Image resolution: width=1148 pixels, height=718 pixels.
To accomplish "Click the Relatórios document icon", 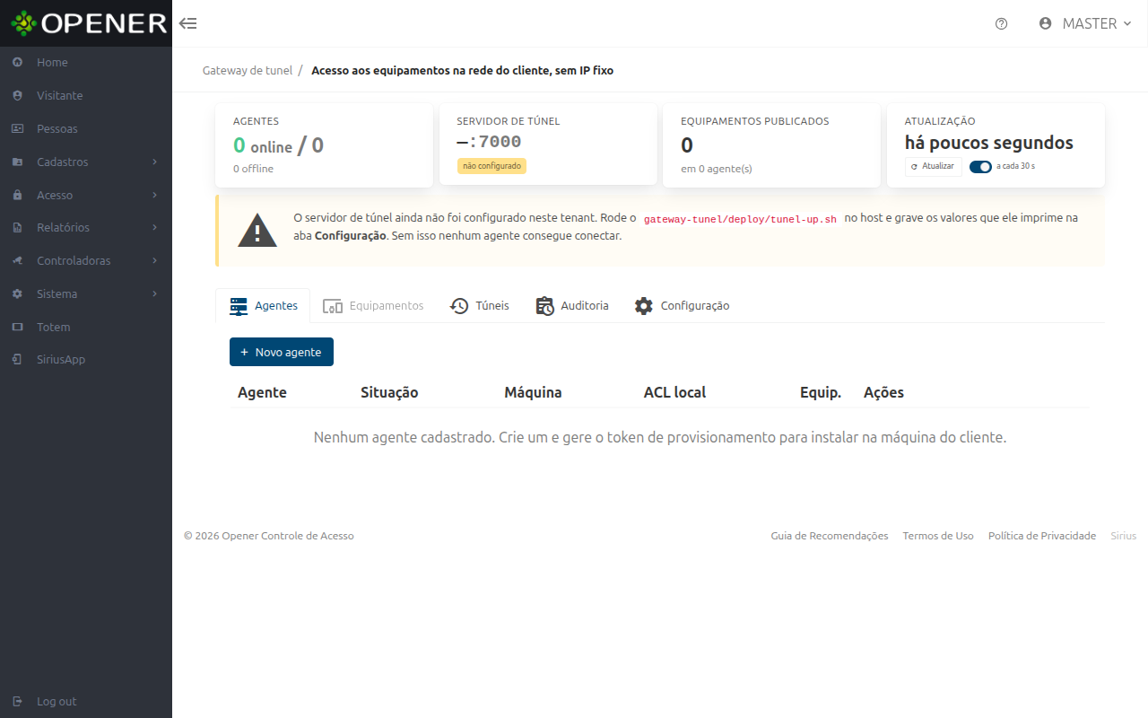I will (17, 228).
